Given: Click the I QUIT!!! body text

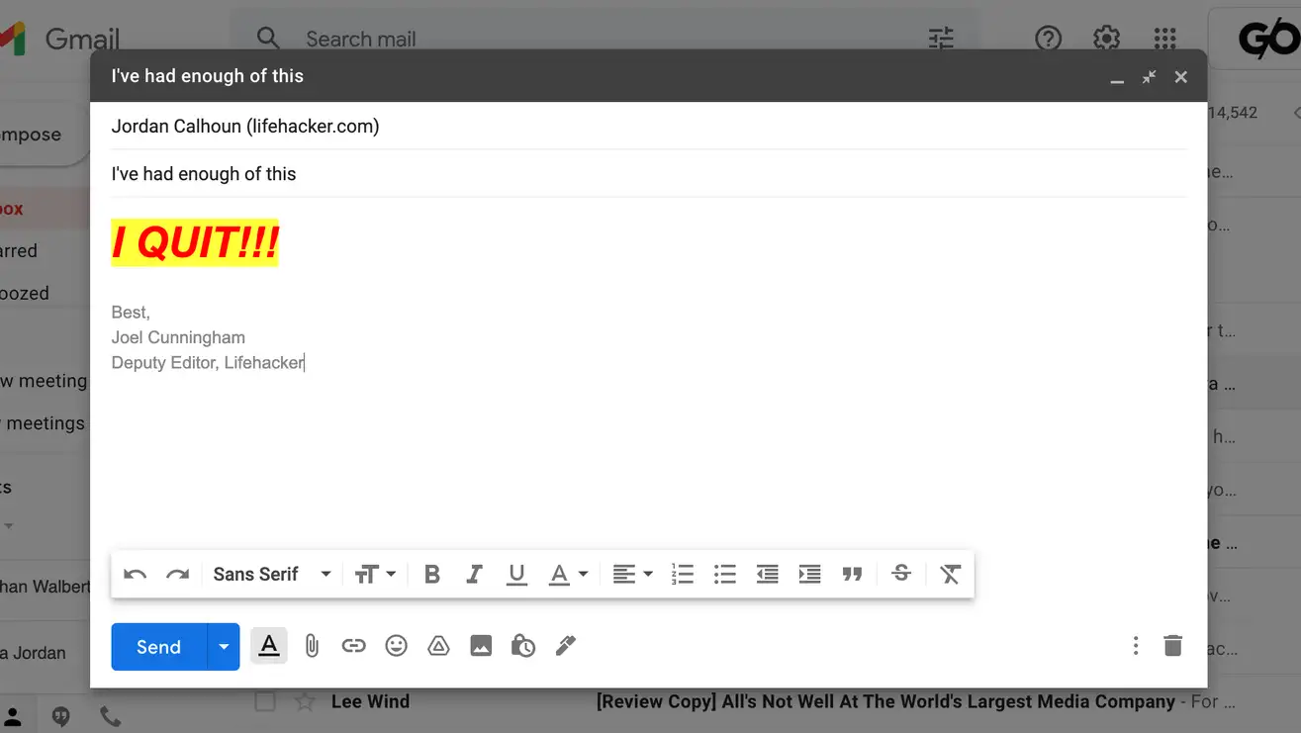Looking at the screenshot, I should click(x=195, y=242).
